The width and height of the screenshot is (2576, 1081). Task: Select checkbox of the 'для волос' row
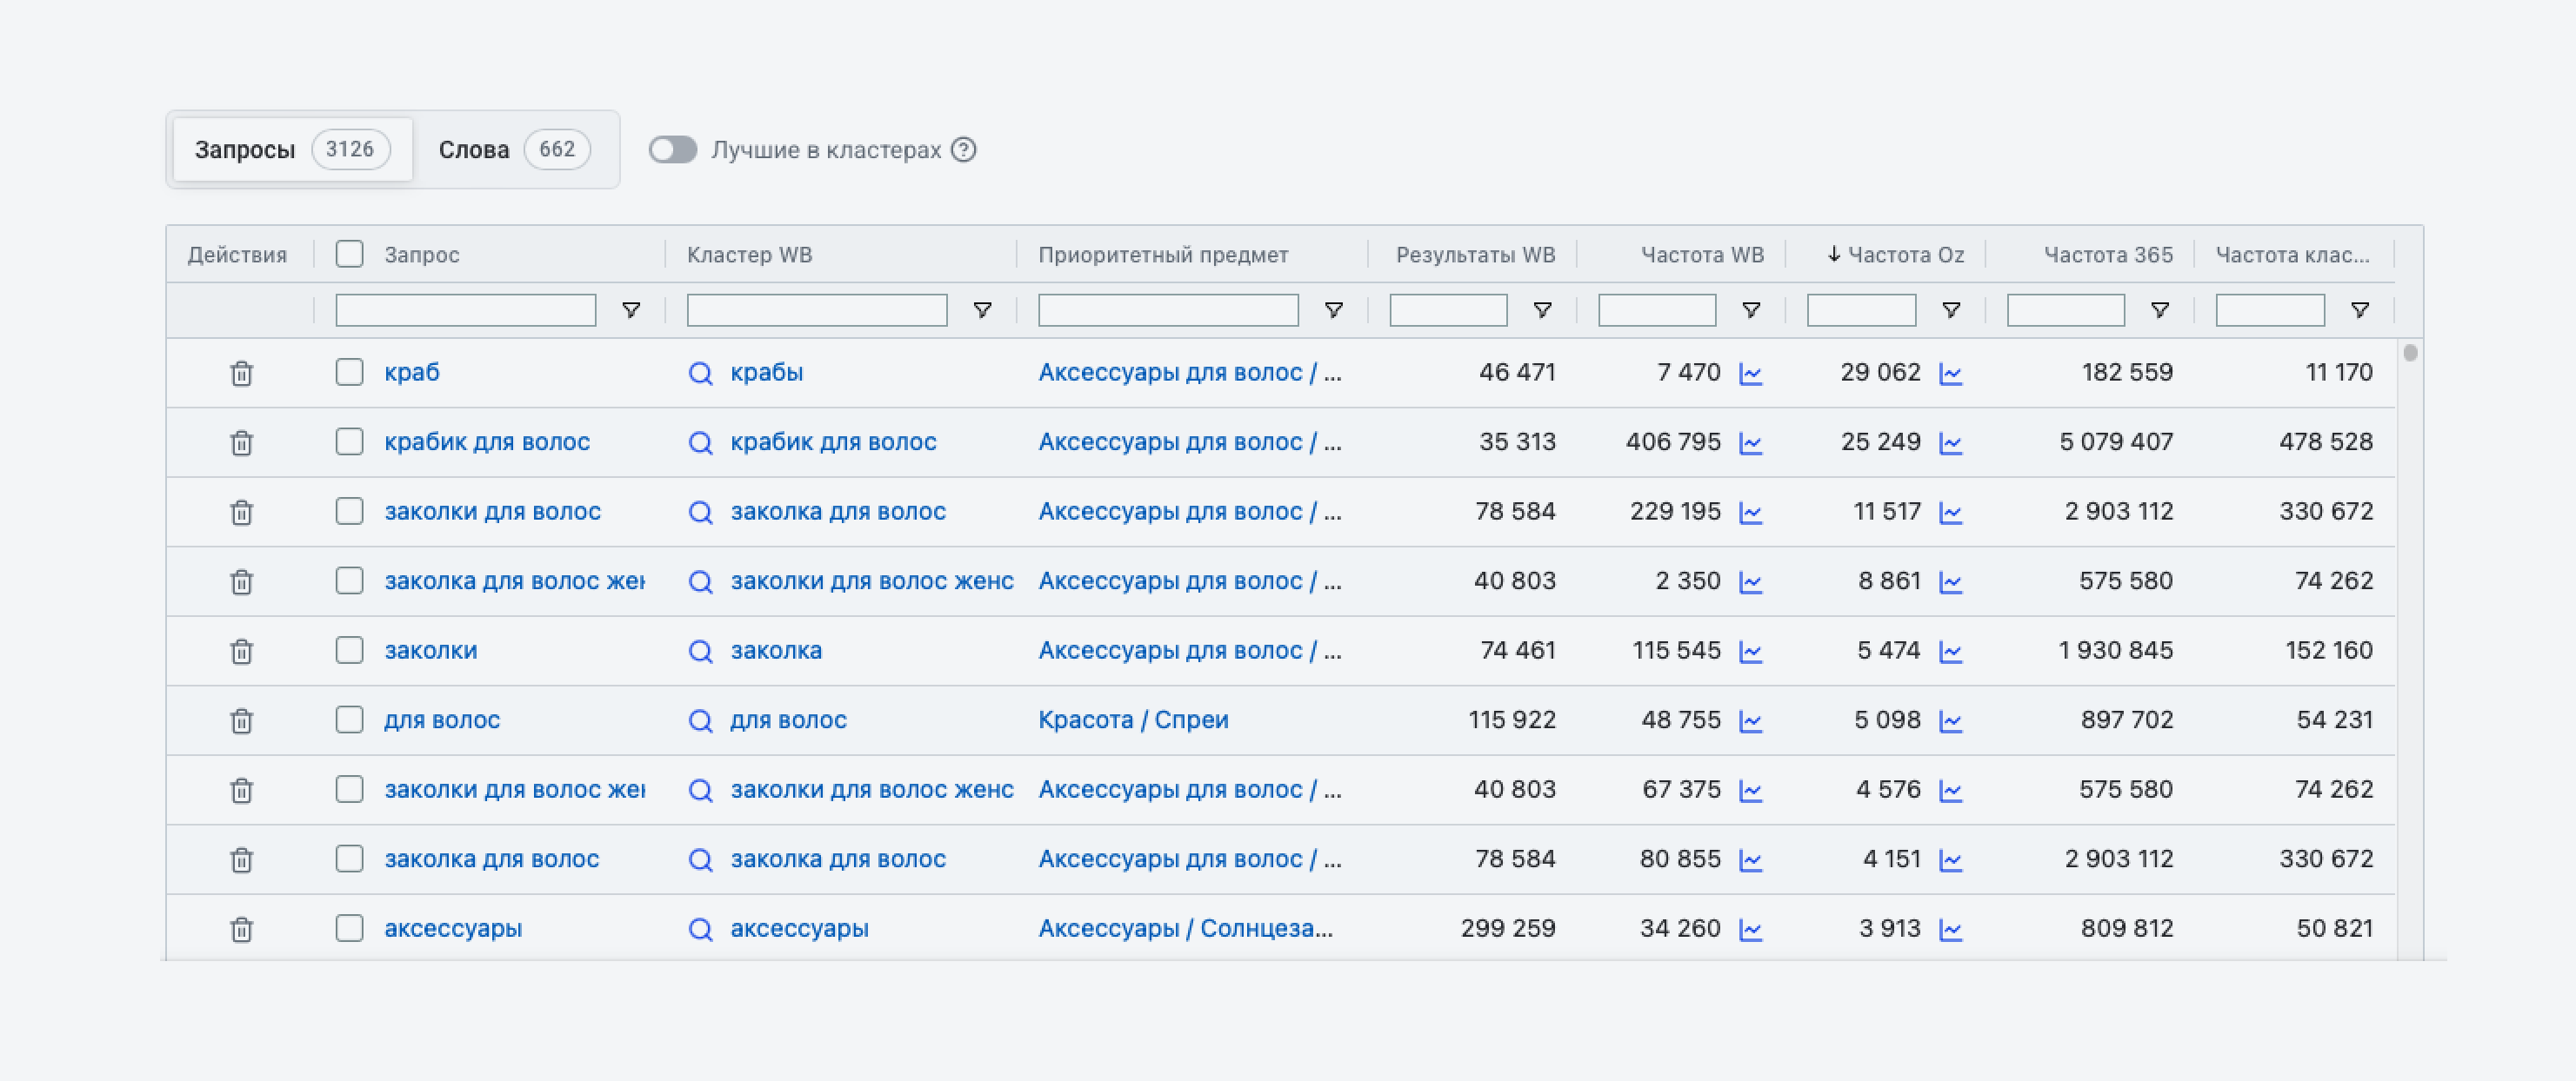349,720
